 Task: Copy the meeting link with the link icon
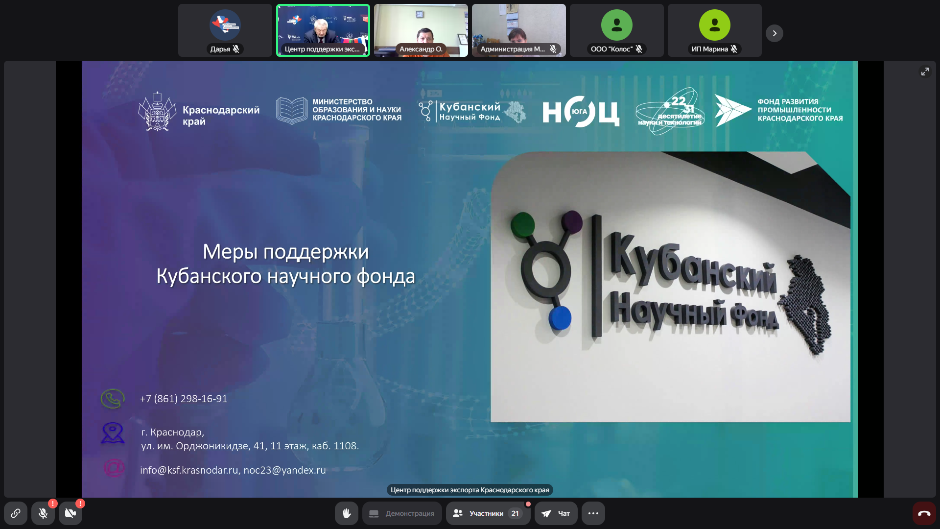pyautogui.click(x=16, y=513)
